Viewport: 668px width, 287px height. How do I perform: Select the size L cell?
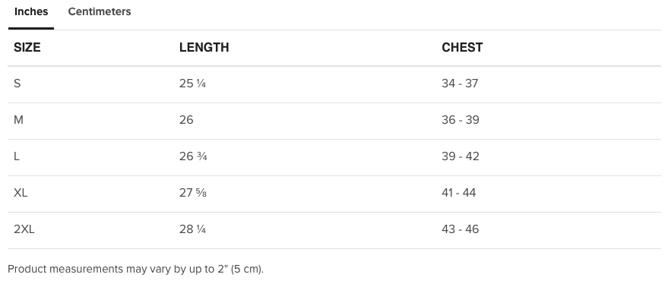tap(17, 156)
